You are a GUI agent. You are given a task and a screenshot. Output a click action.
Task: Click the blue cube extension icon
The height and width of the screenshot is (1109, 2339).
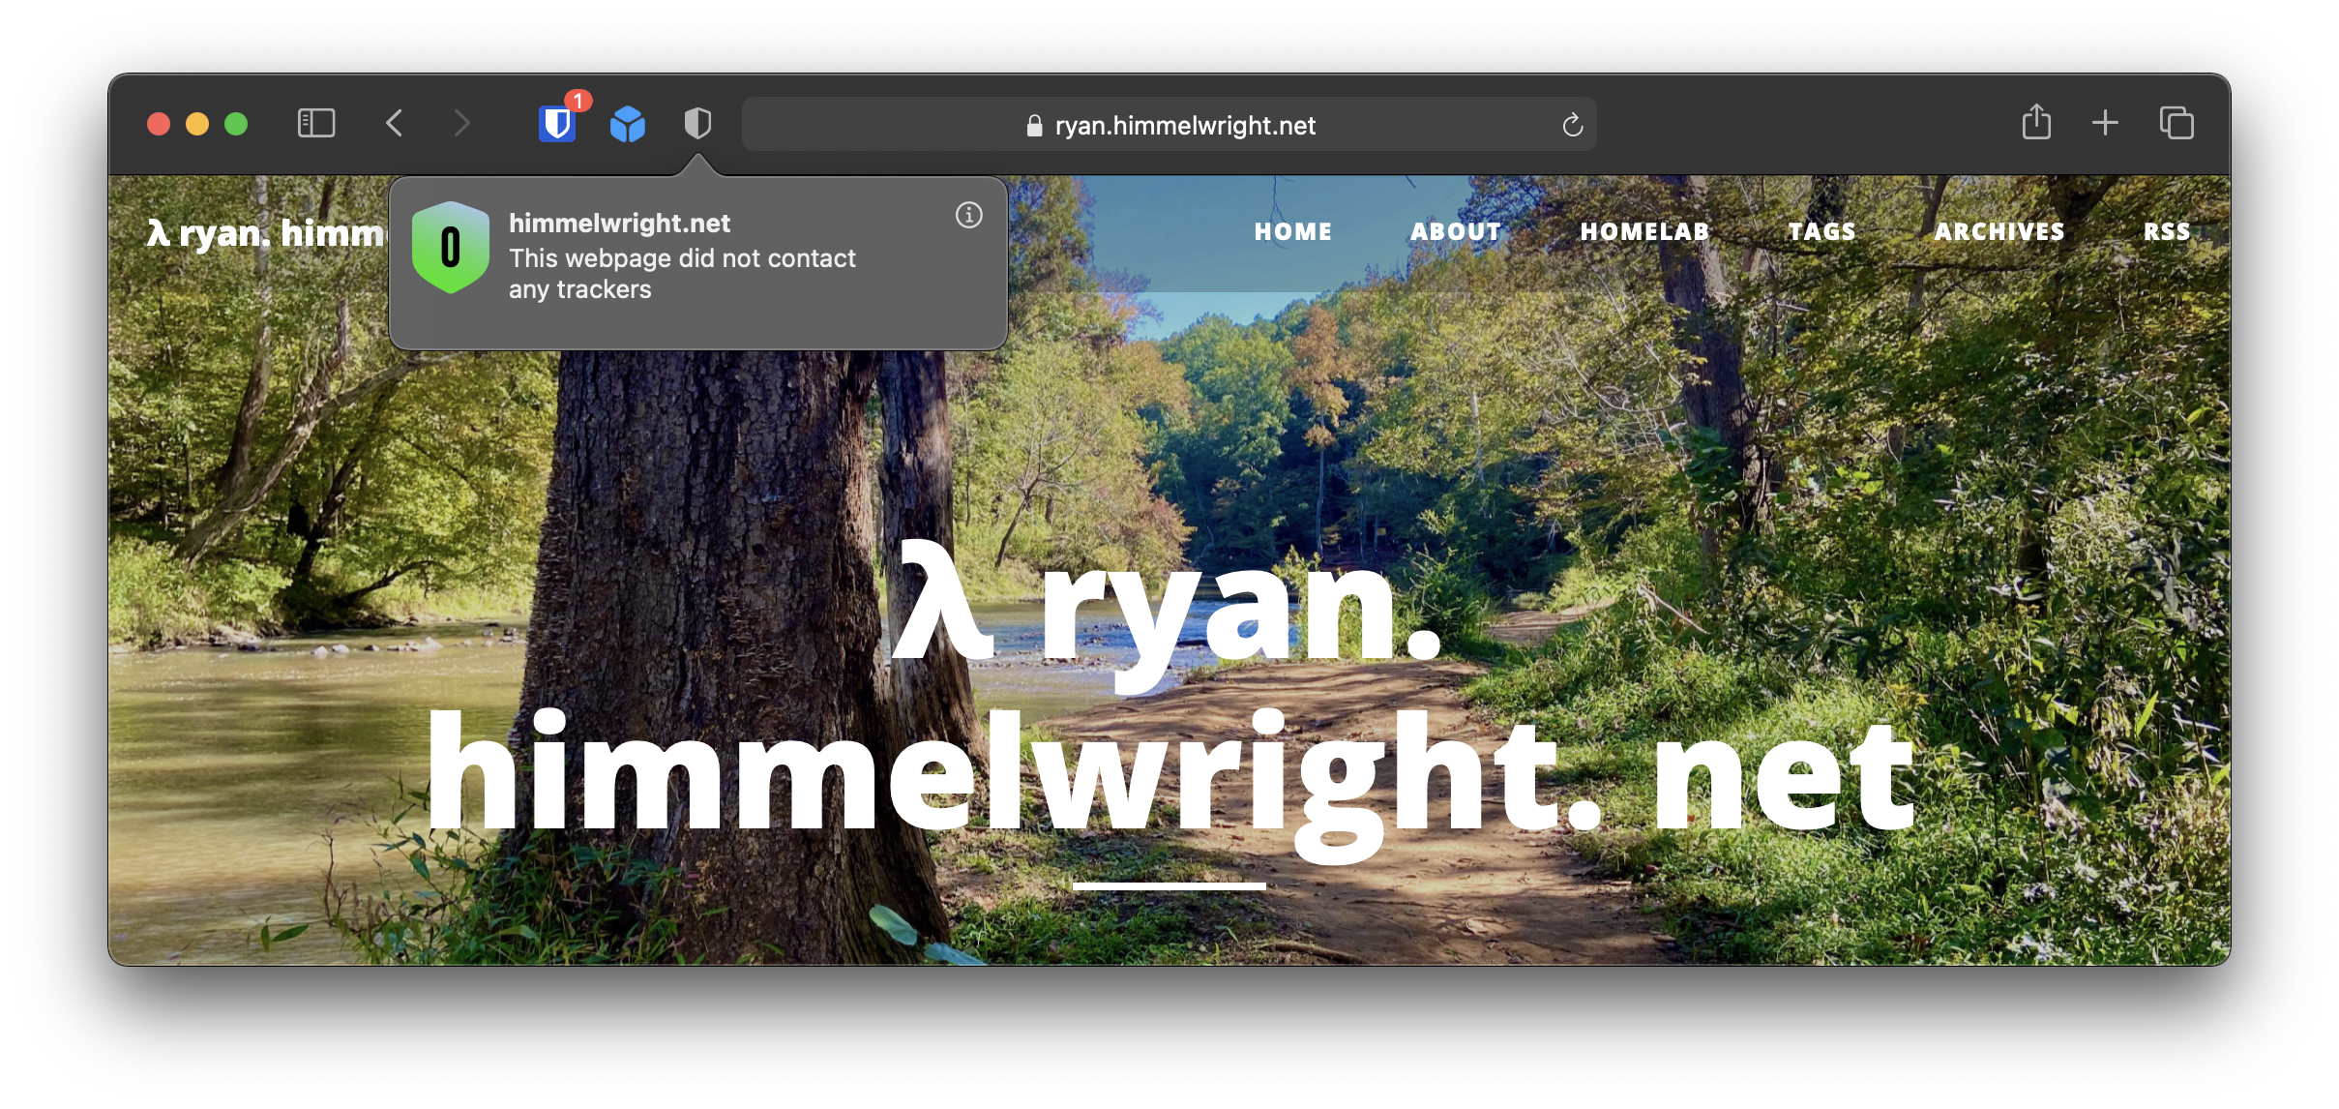click(627, 124)
